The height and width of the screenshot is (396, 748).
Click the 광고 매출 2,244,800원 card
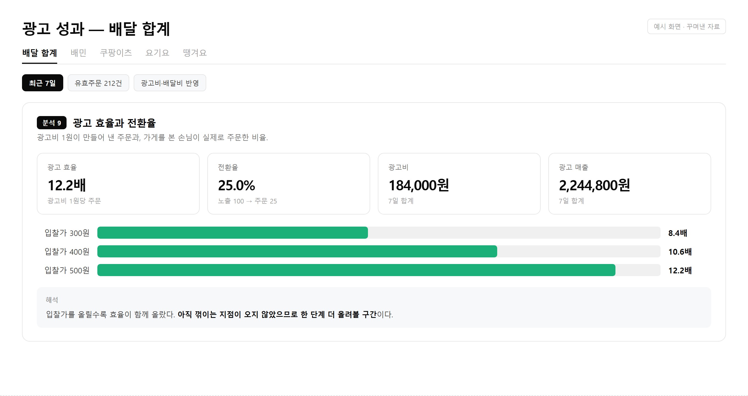(x=629, y=184)
